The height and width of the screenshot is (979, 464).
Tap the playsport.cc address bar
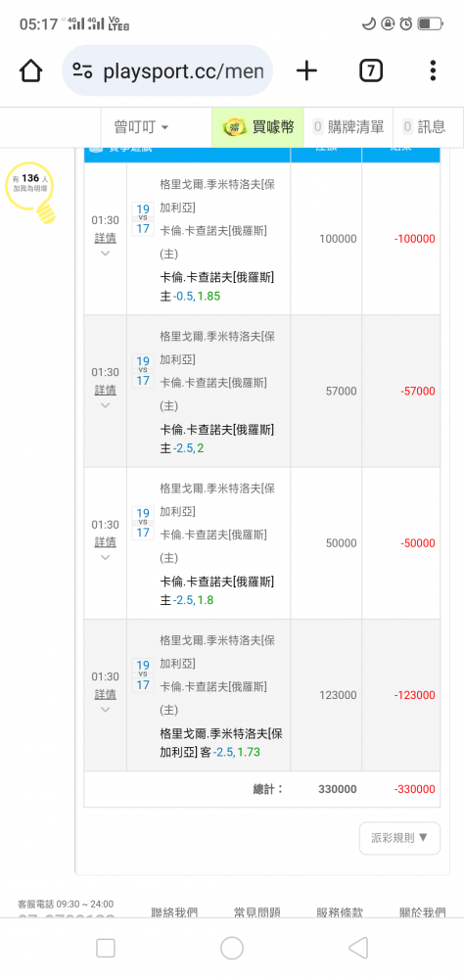tap(167, 71)
